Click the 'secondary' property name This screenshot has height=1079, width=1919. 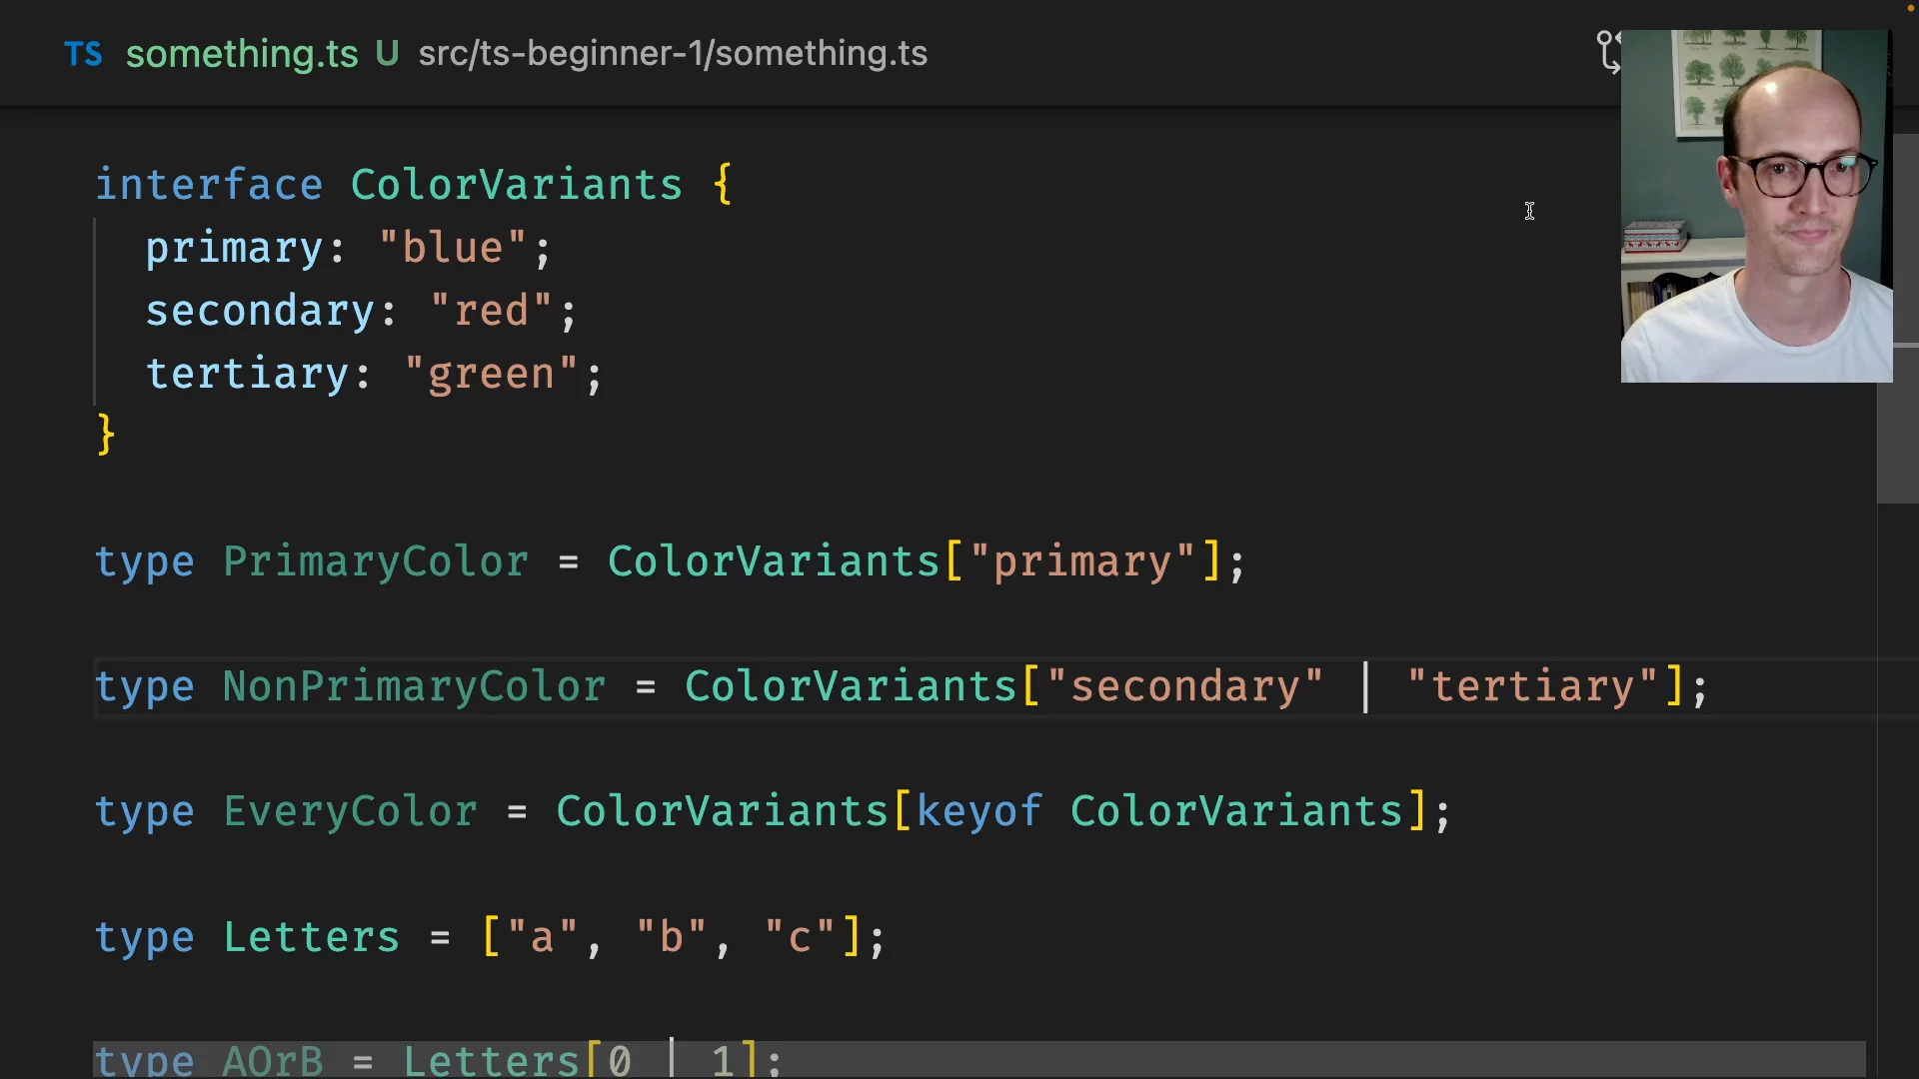pos(260,311)
